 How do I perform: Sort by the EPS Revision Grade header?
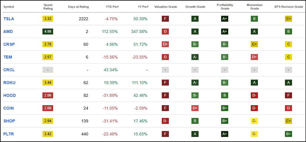[288, 7]
